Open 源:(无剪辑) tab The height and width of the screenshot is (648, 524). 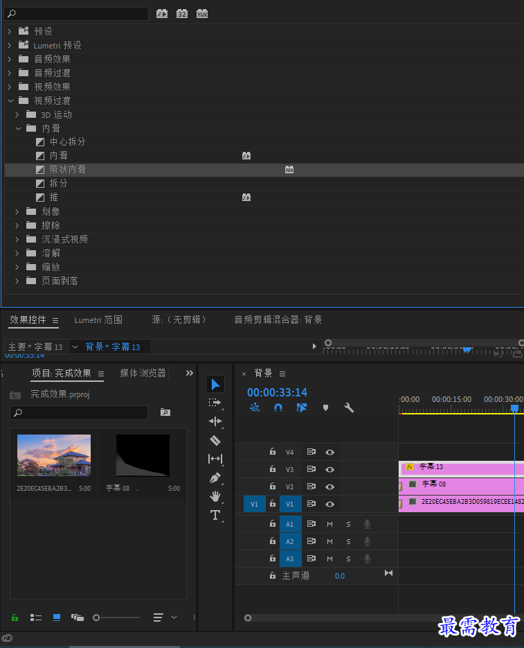(179, 320)
